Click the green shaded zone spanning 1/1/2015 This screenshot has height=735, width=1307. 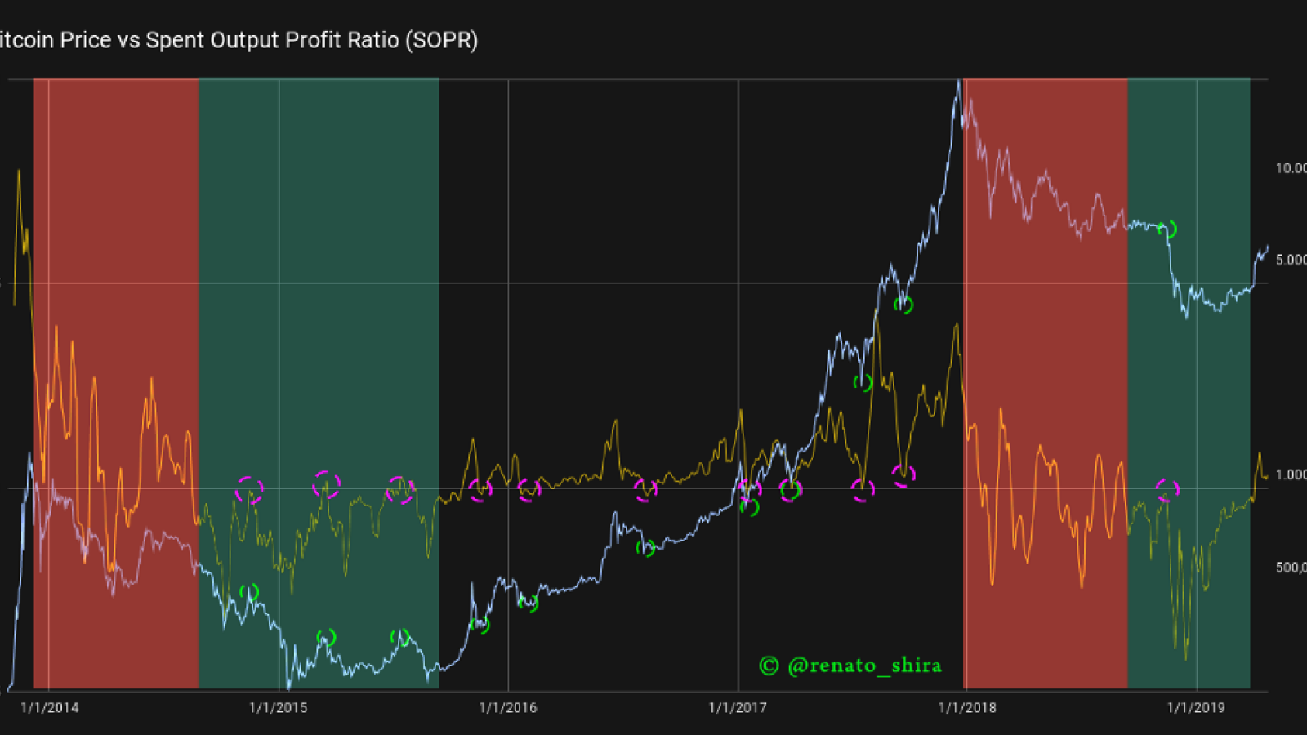point(319,384)
